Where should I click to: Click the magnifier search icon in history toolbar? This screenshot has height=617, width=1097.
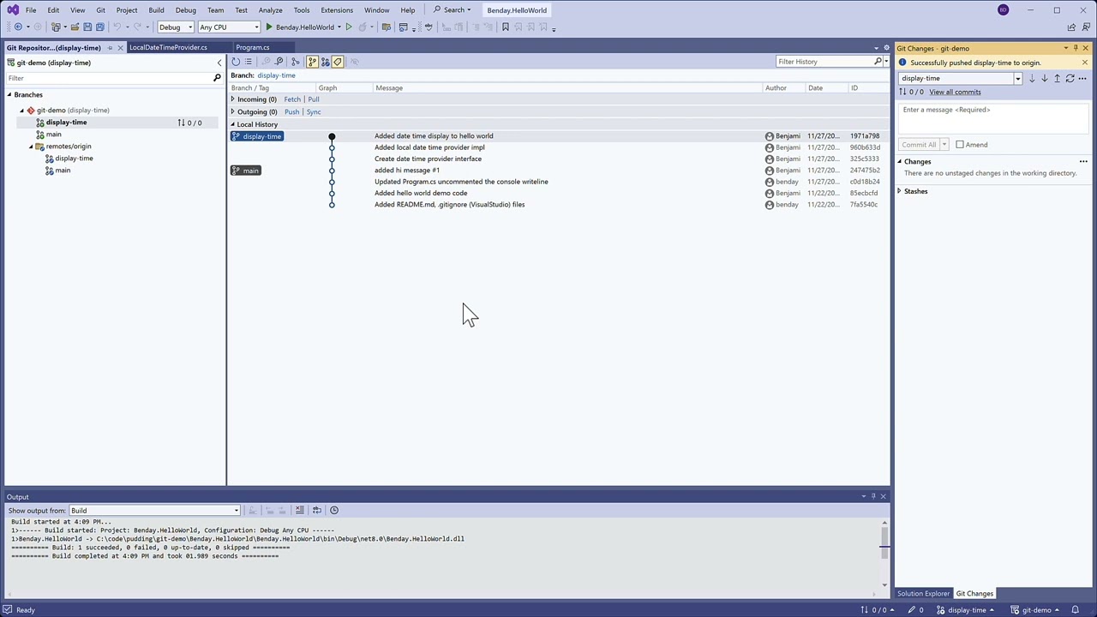click(x=279, y=62)
